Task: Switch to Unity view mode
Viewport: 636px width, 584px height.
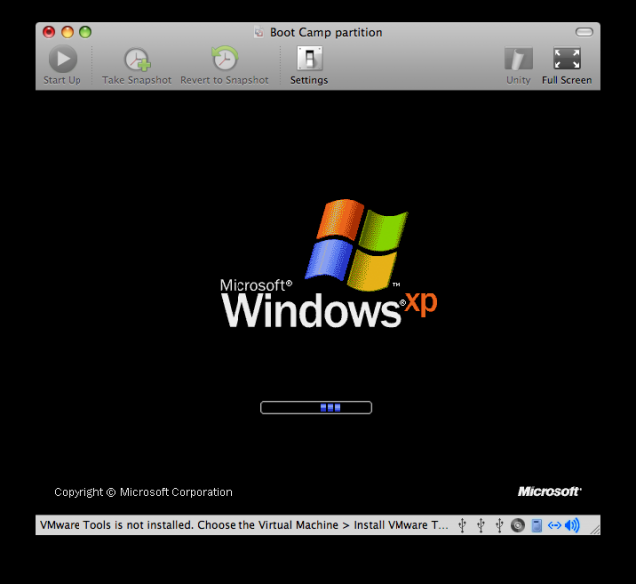Action: coord(518,65)
